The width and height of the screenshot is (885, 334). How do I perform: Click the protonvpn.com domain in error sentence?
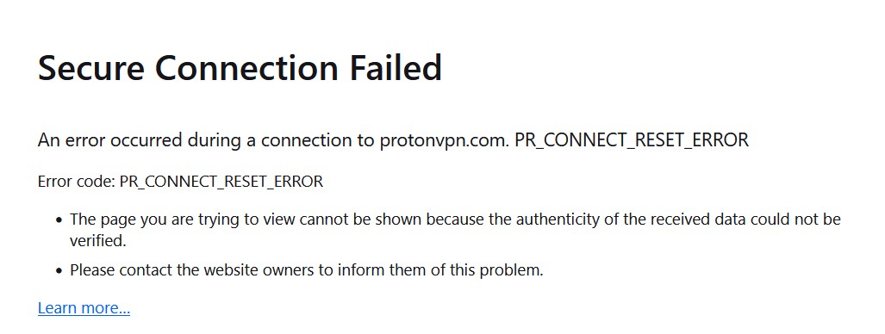tap(444, 140)
